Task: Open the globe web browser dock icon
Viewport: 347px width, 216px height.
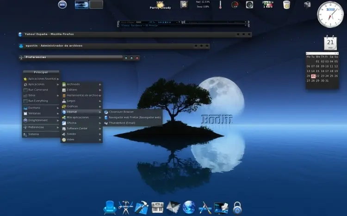Action: [x=189, y=207]
